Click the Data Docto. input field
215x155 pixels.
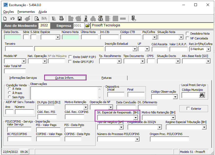point(12,37)
